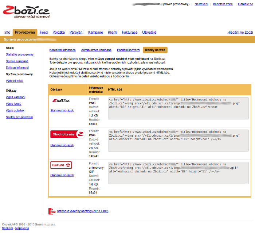The height and width of the screenshot is (233, 255).
Task: Open the Kampaně tab
Action: [x=95, y=32]
